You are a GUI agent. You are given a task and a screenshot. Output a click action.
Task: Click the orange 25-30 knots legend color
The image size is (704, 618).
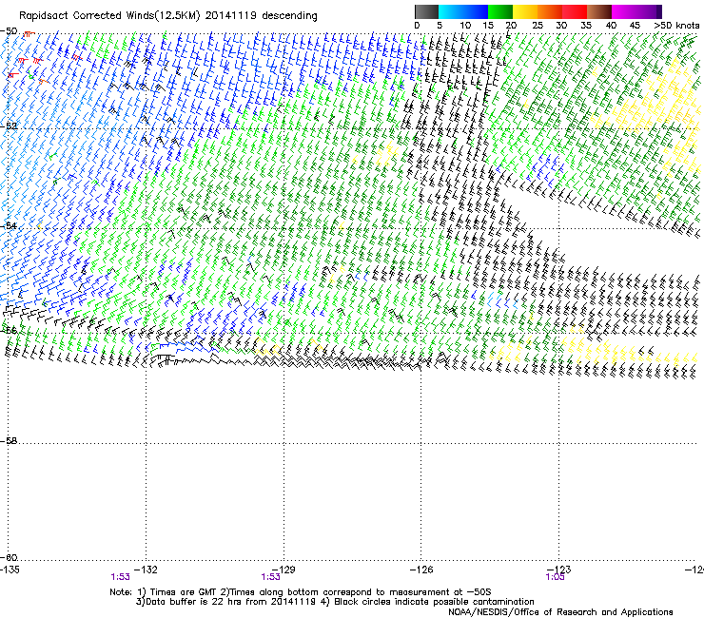coord(550,11)
